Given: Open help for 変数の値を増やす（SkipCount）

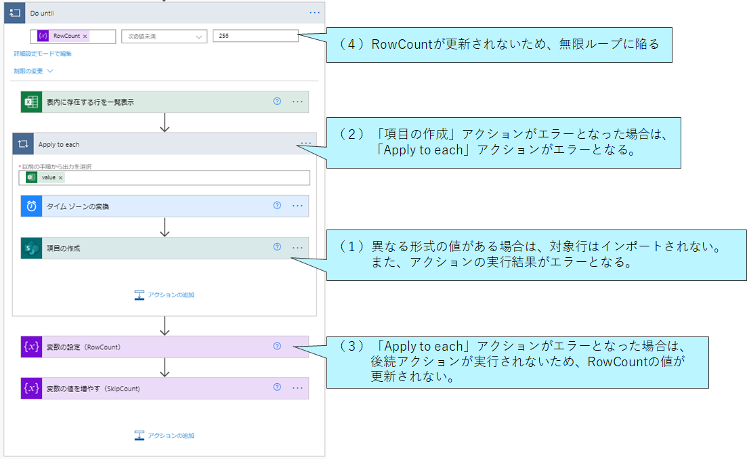Looking at the screenshot, I should coord(277,387).
